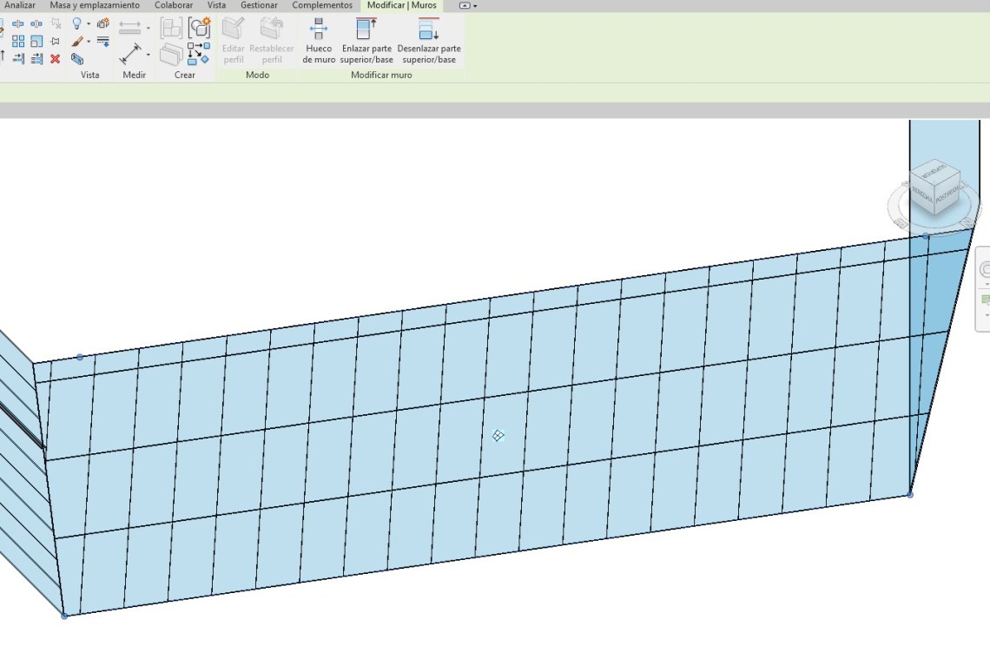This screenshot has height=646, width=990.
Task: Click the diagonal dimension measure icon
Action: click(130, 56)
